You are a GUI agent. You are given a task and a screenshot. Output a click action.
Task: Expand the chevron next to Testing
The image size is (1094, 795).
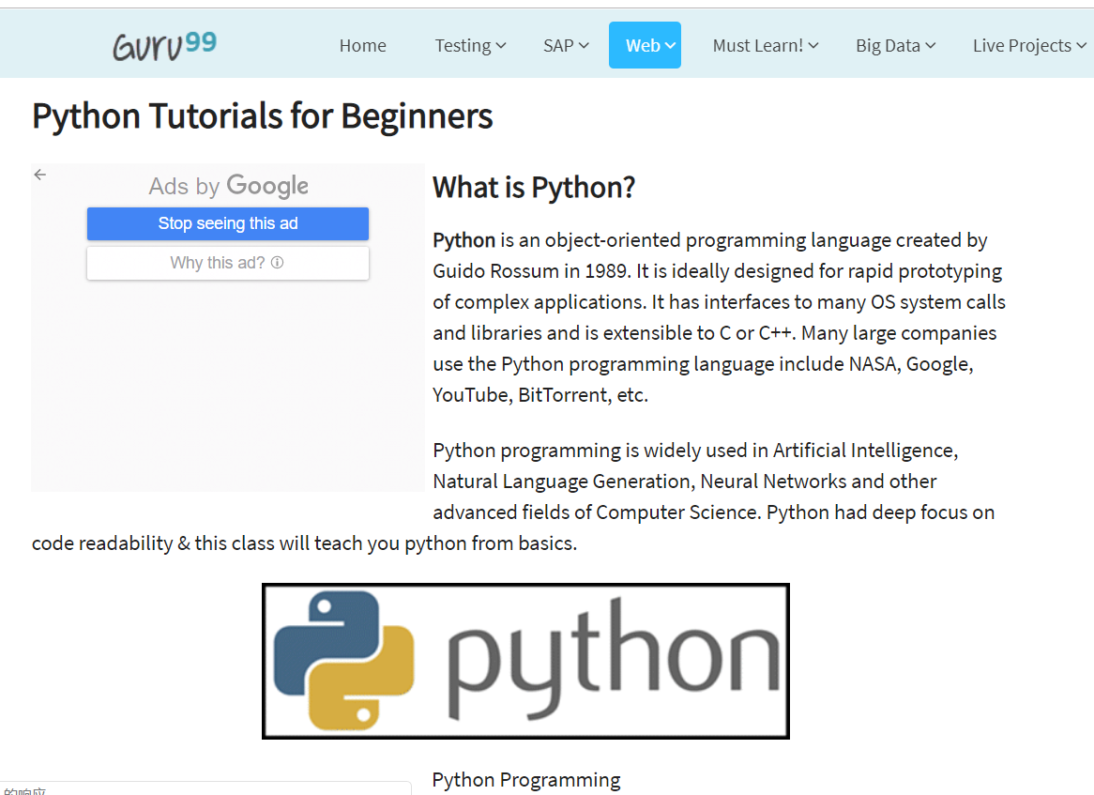coord(501,46)
